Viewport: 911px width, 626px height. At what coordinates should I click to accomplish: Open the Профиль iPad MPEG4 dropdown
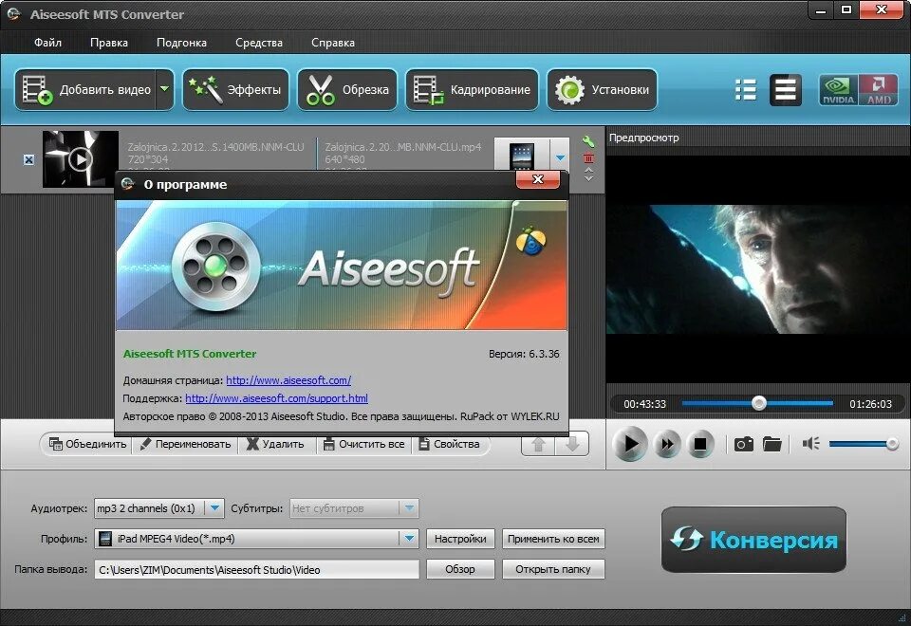click(x=256, y=539)
